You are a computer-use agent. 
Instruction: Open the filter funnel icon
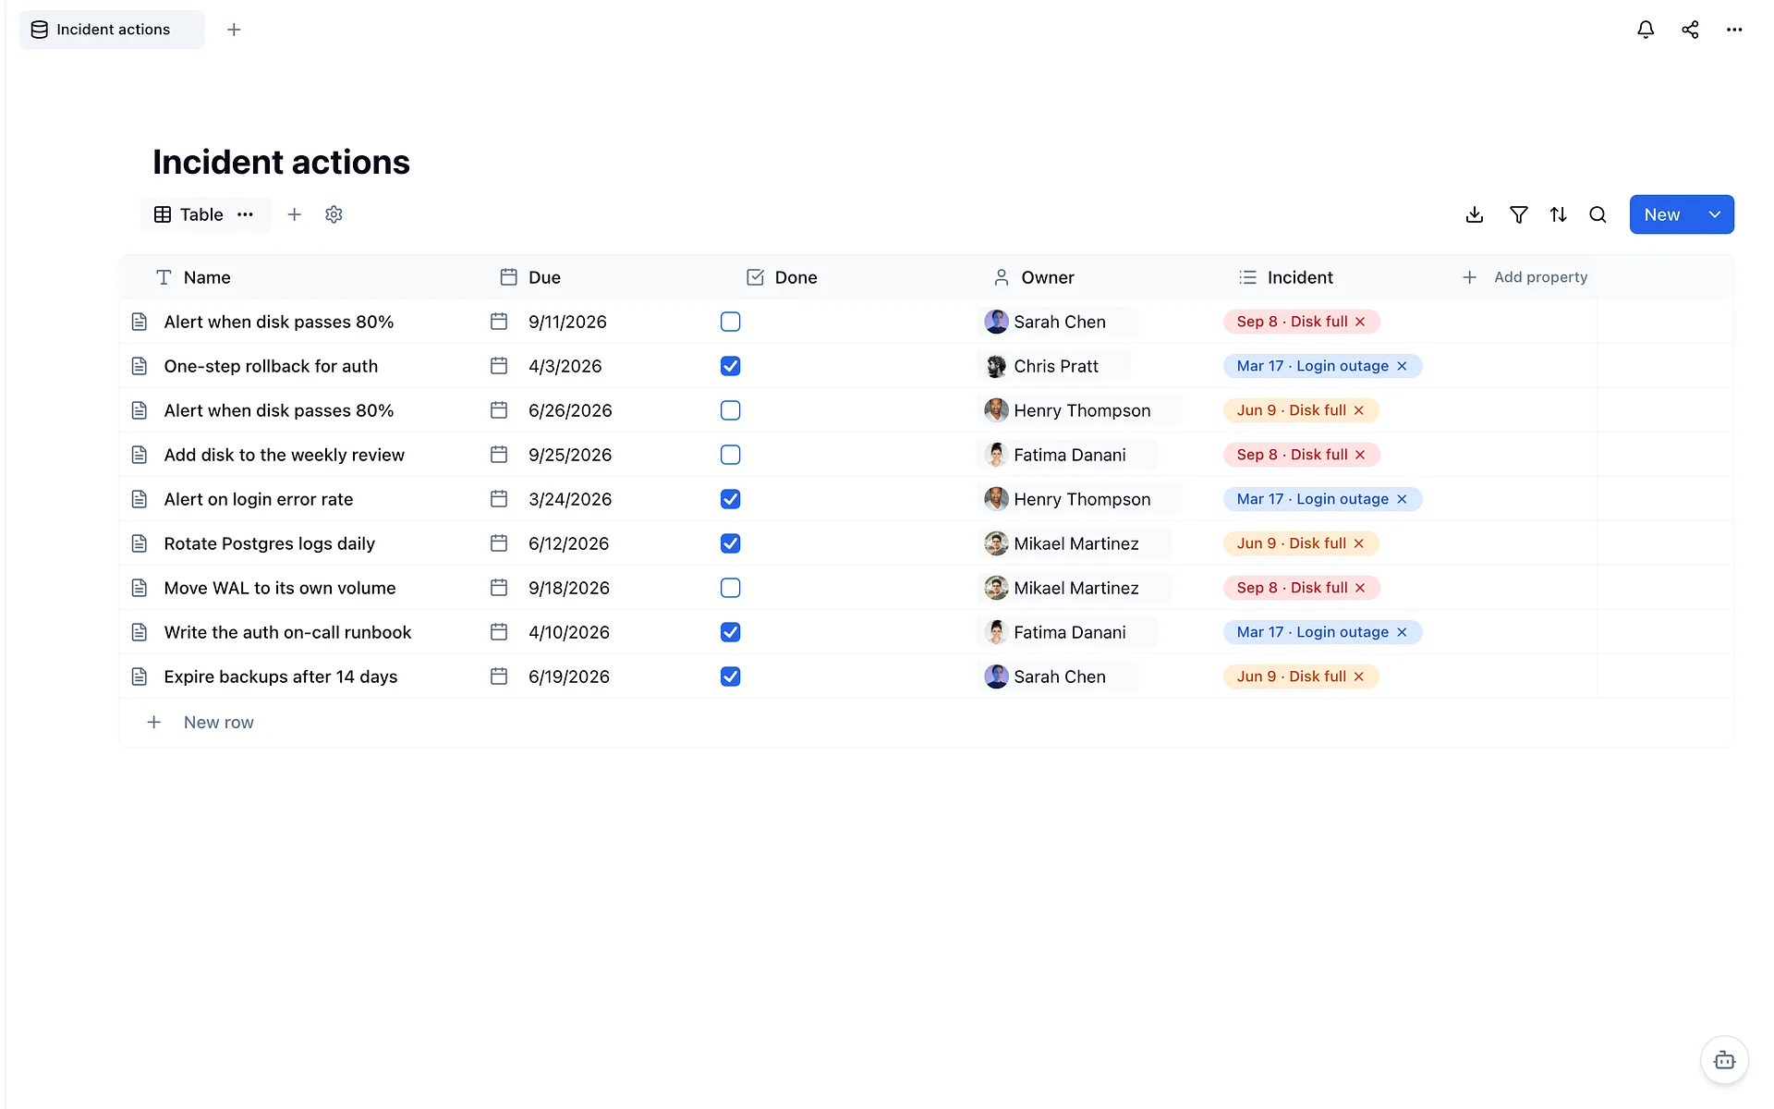[x=1518, y=214]
